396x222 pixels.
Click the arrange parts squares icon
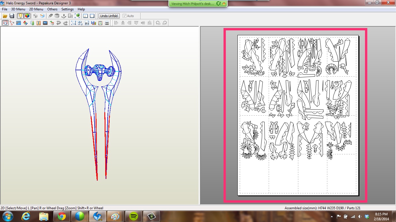(x=80, y=23)
